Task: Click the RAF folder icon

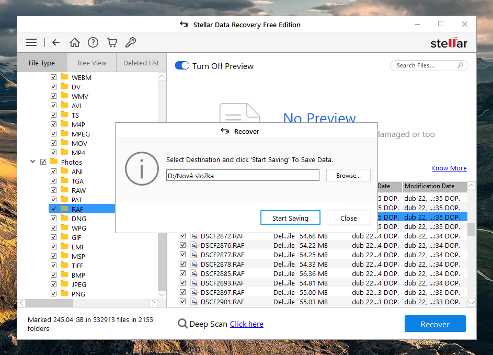Action: 64,209
